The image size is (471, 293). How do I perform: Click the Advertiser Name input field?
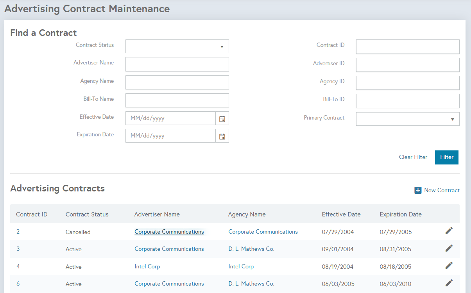point(177,64)
